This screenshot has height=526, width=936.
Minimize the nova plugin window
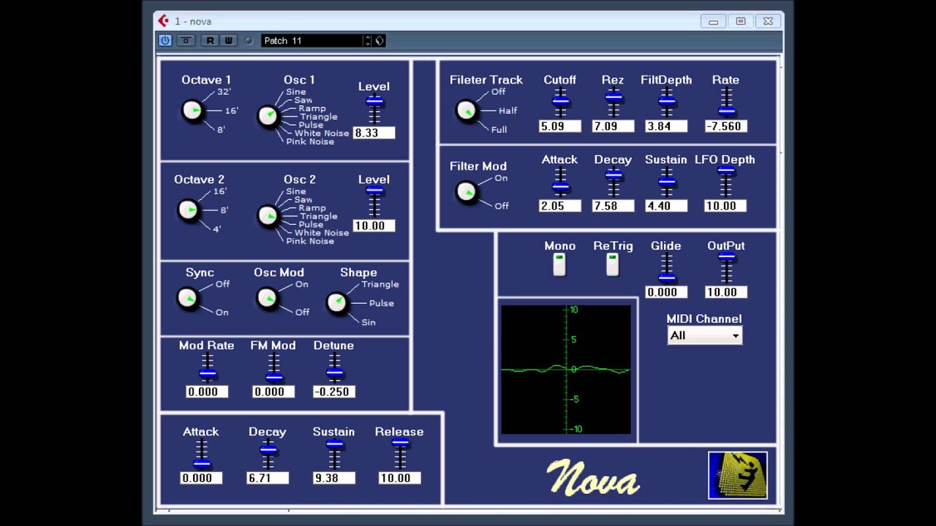tap(713, 21)
